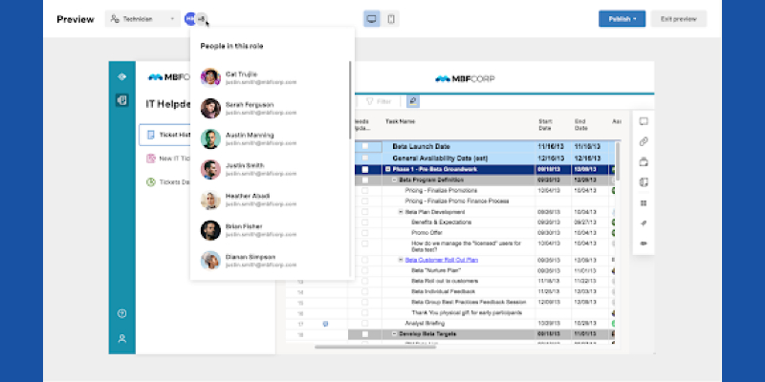Open the Technician role dropdown

pyautogui.click(x=142, y=19)
